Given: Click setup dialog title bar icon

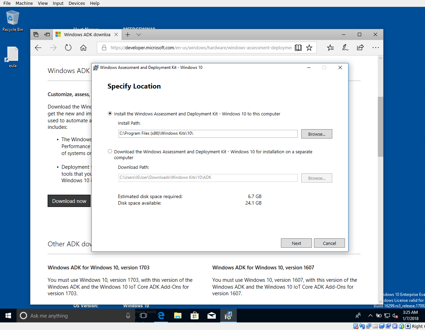Looking at the screenshot, I should (x=96, y=68).
